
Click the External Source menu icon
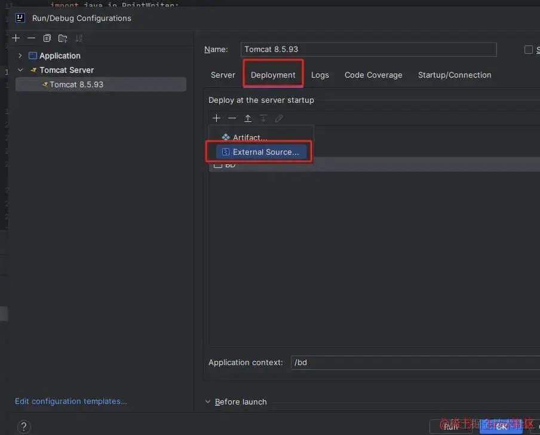226,152
